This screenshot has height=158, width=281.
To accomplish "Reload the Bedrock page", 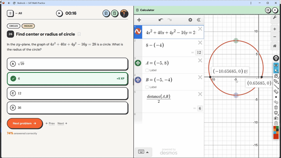I will pyautogui.click(x=14, y=3).
